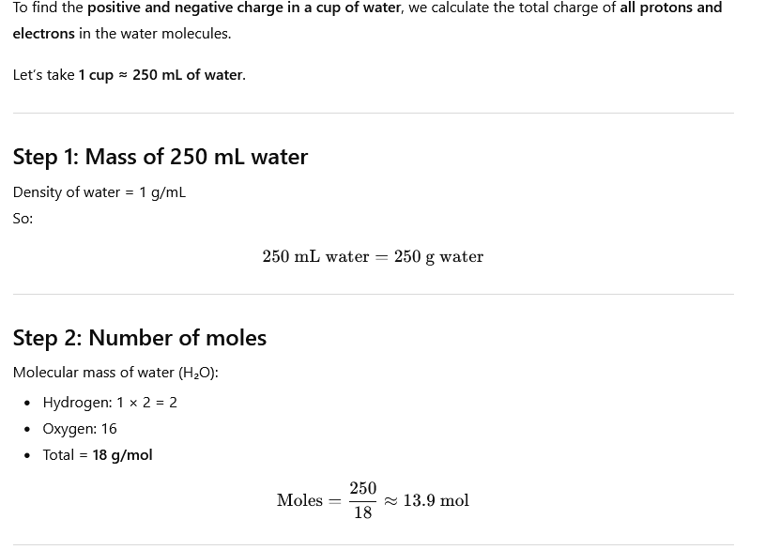Click the "Molecular mass of water (H₂O):" line
This screenshot has width=765, height=550.
coord(115,373)
